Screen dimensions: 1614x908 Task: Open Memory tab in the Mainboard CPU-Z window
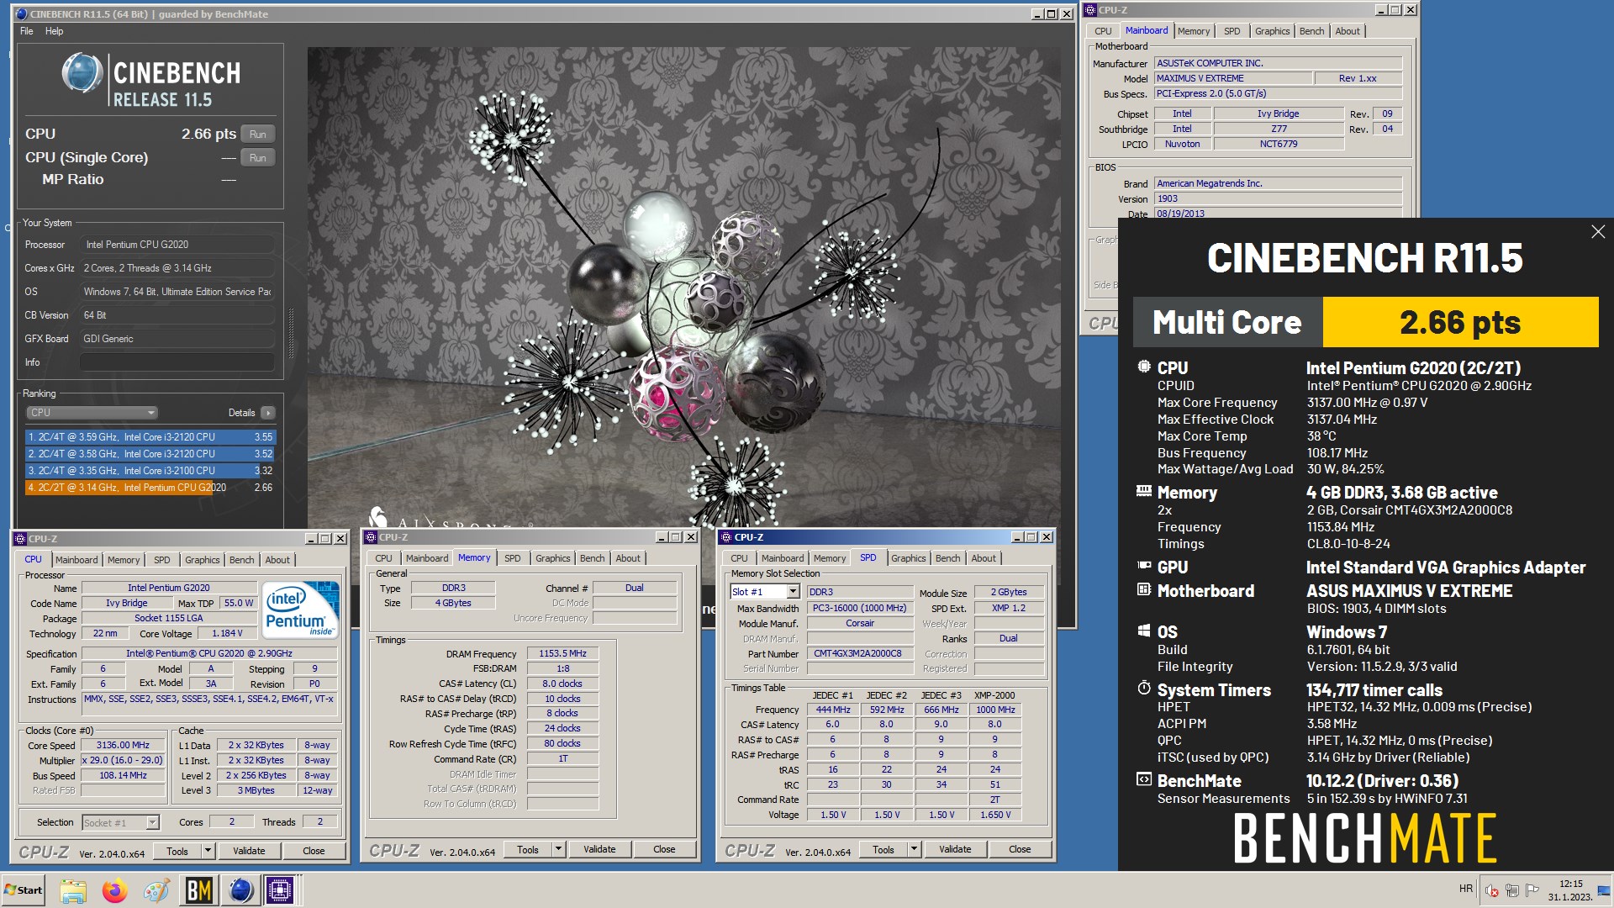1193,31
